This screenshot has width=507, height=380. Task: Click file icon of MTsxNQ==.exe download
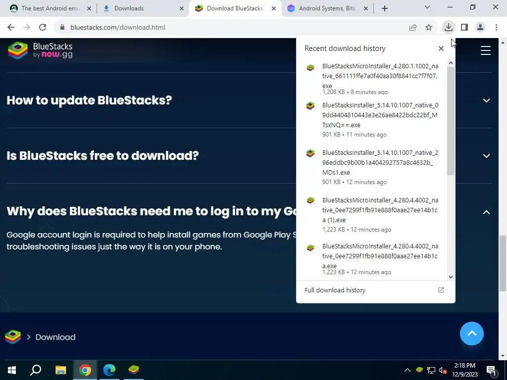[x=310, y=106]
